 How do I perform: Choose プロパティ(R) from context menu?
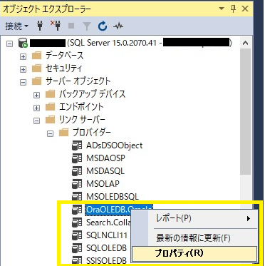coord(194,253)
